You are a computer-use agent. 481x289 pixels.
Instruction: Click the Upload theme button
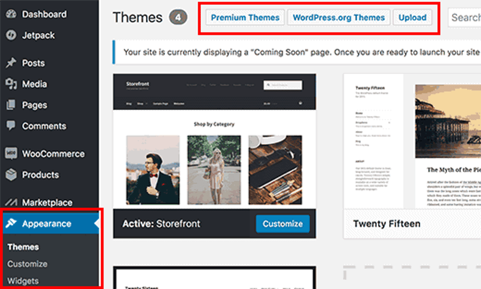(x=412, y=17)
